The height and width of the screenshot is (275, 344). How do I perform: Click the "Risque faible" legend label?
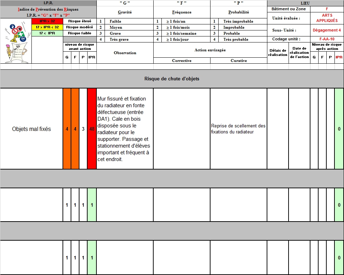79,33
